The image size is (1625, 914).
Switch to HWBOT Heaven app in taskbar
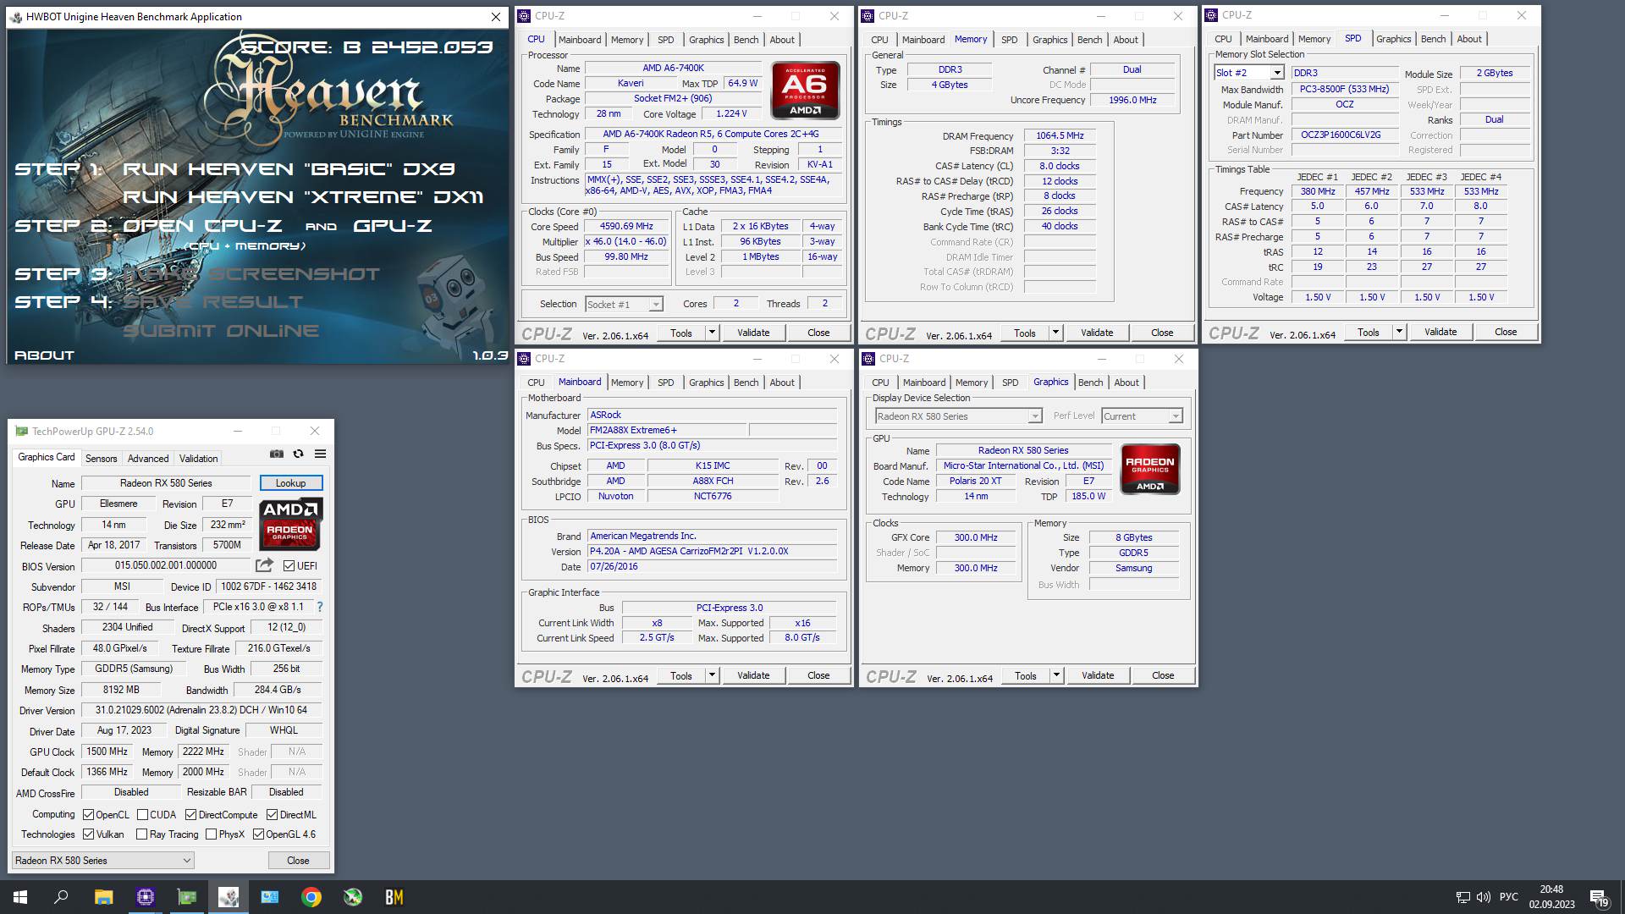tap(228, 897)
